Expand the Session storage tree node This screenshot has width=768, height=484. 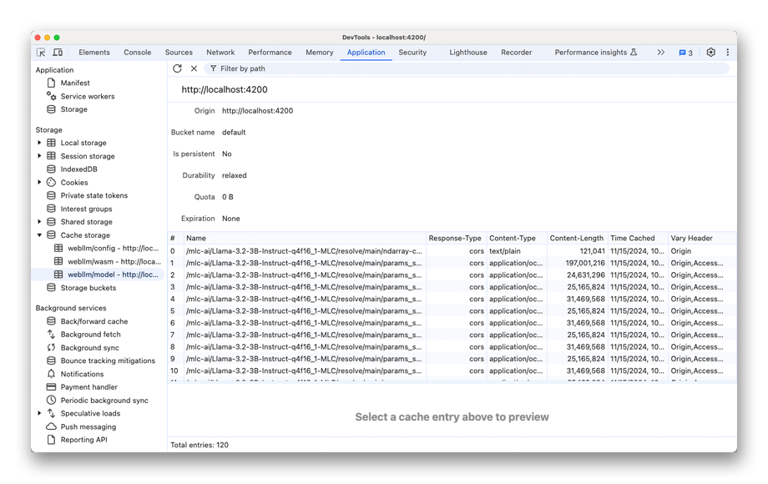tap(39, 156)
